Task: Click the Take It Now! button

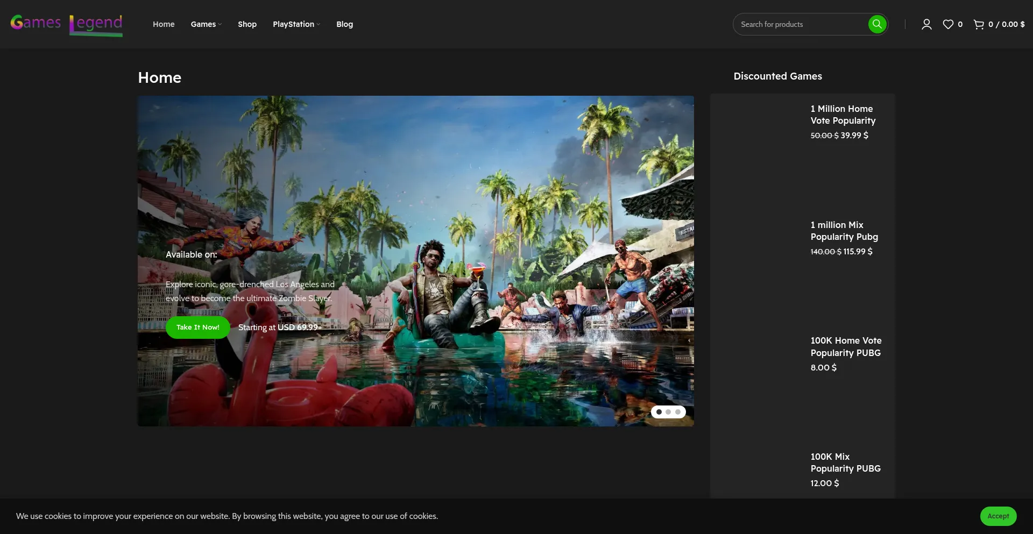Action: point(198,327)
